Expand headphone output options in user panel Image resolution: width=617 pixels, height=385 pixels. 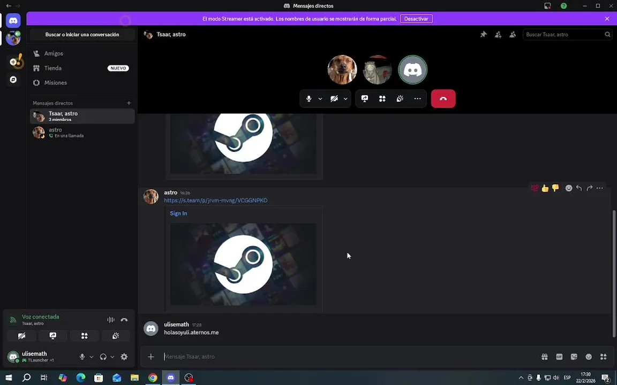point(112,357)
